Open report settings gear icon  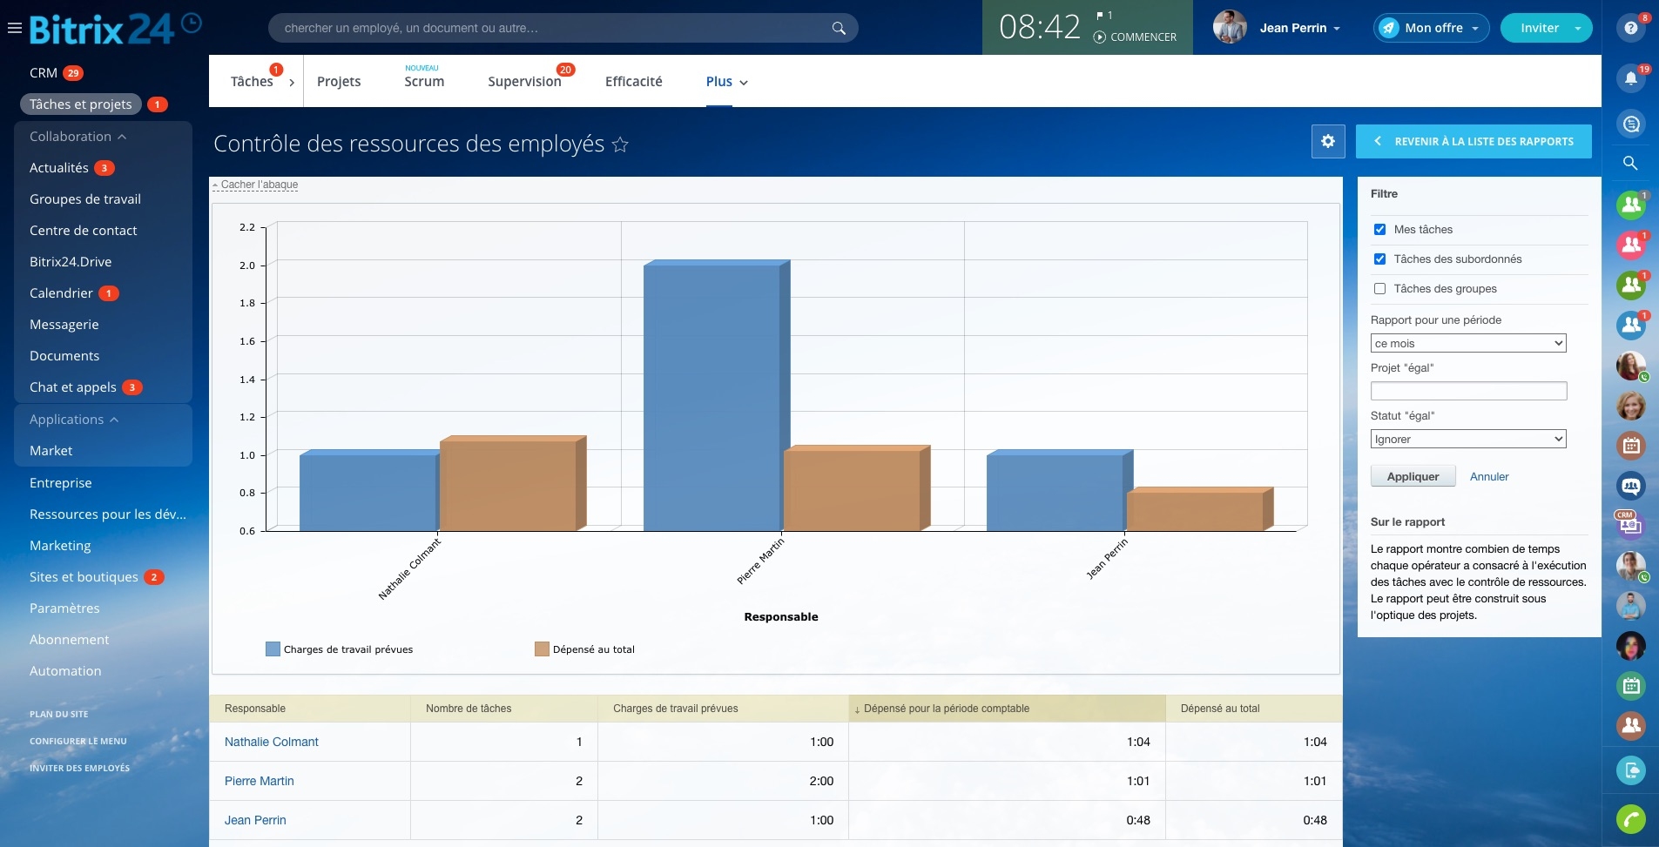point(1327,141)
